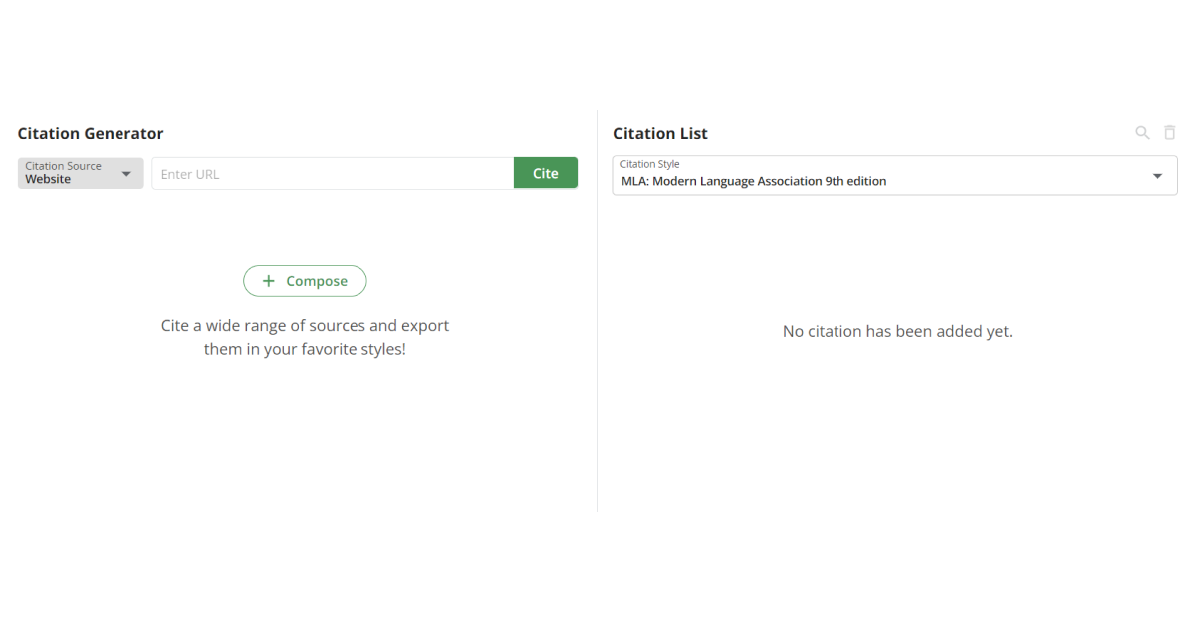Click the word "Website" in source selector
1195x627 pixels.
[48, 180]
